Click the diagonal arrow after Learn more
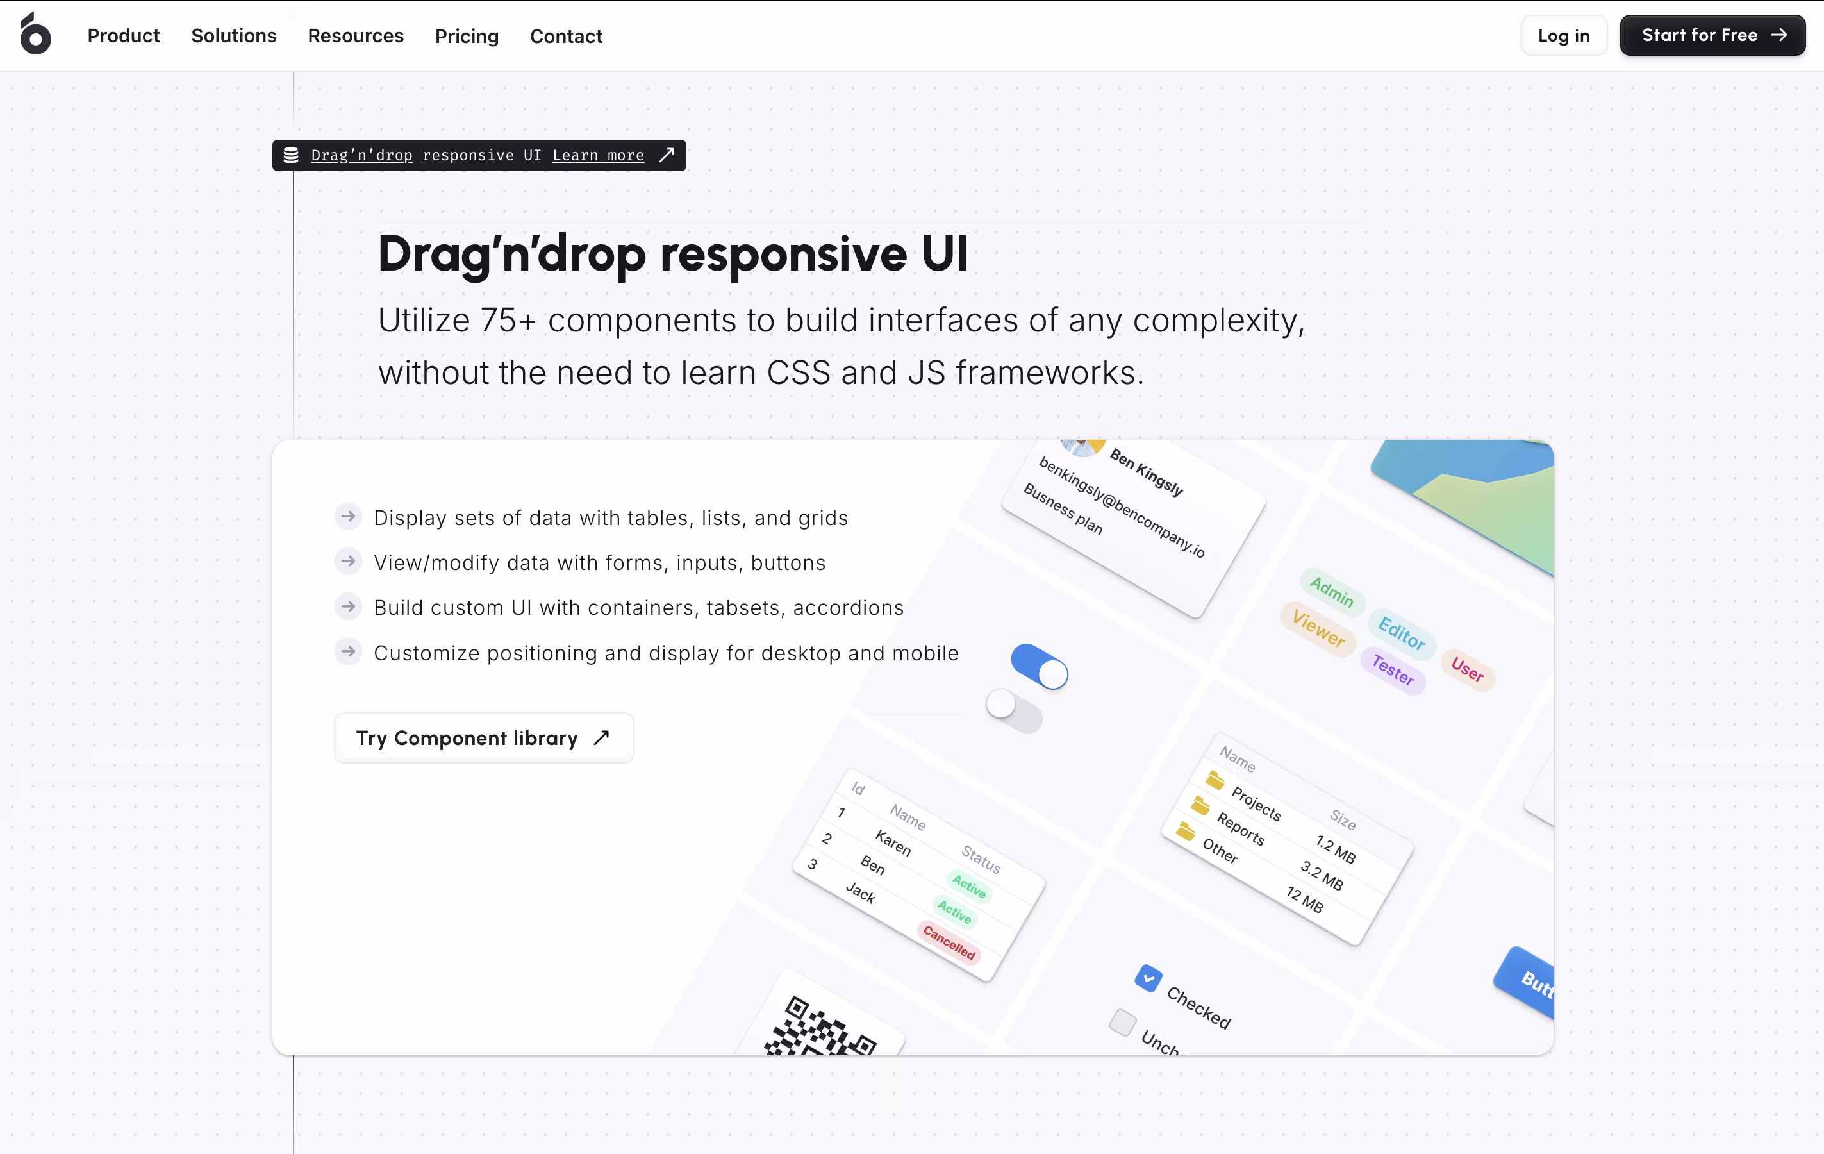 pyautogui.click(x=667, y=155)
